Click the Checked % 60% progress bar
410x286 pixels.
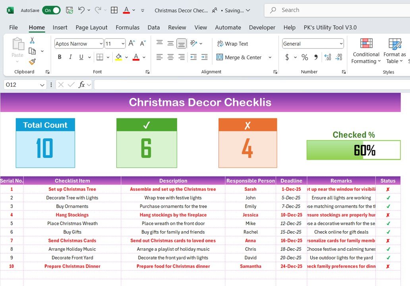click(354, 150)
